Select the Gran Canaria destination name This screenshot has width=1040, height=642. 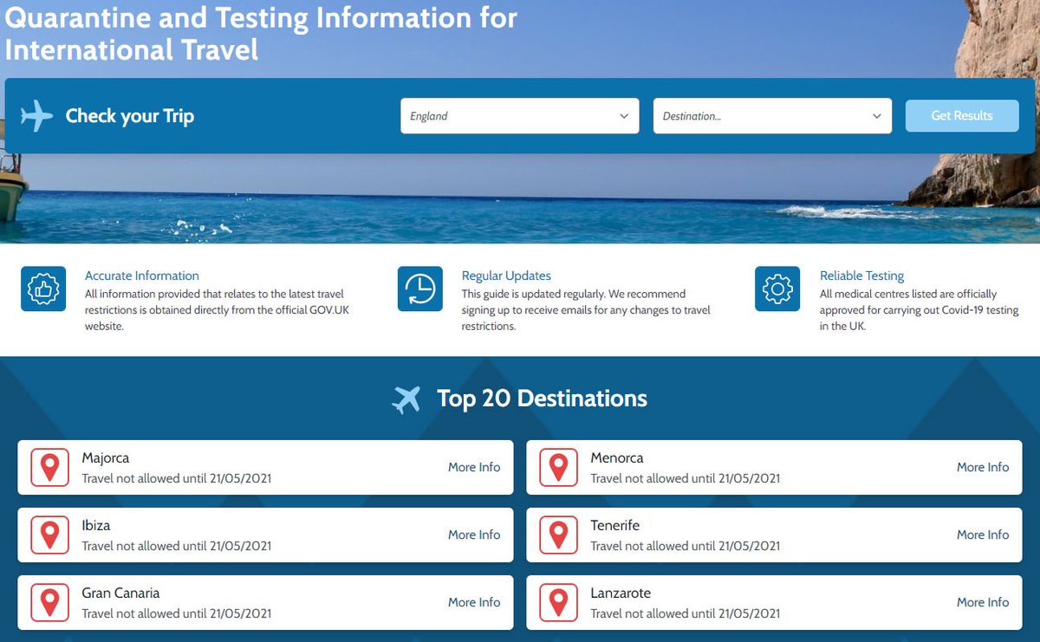121,593
